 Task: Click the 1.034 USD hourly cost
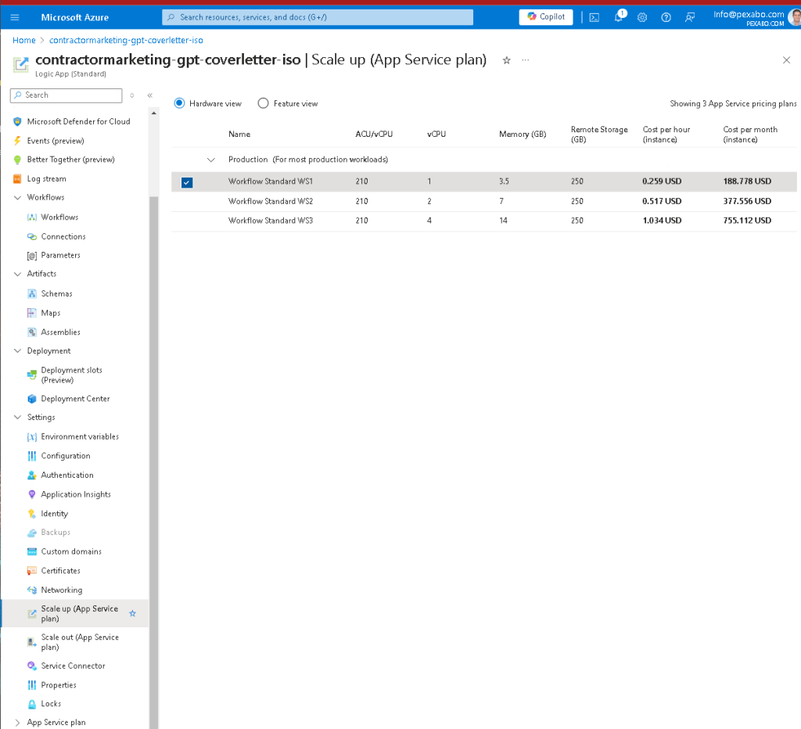coord(662,221)
